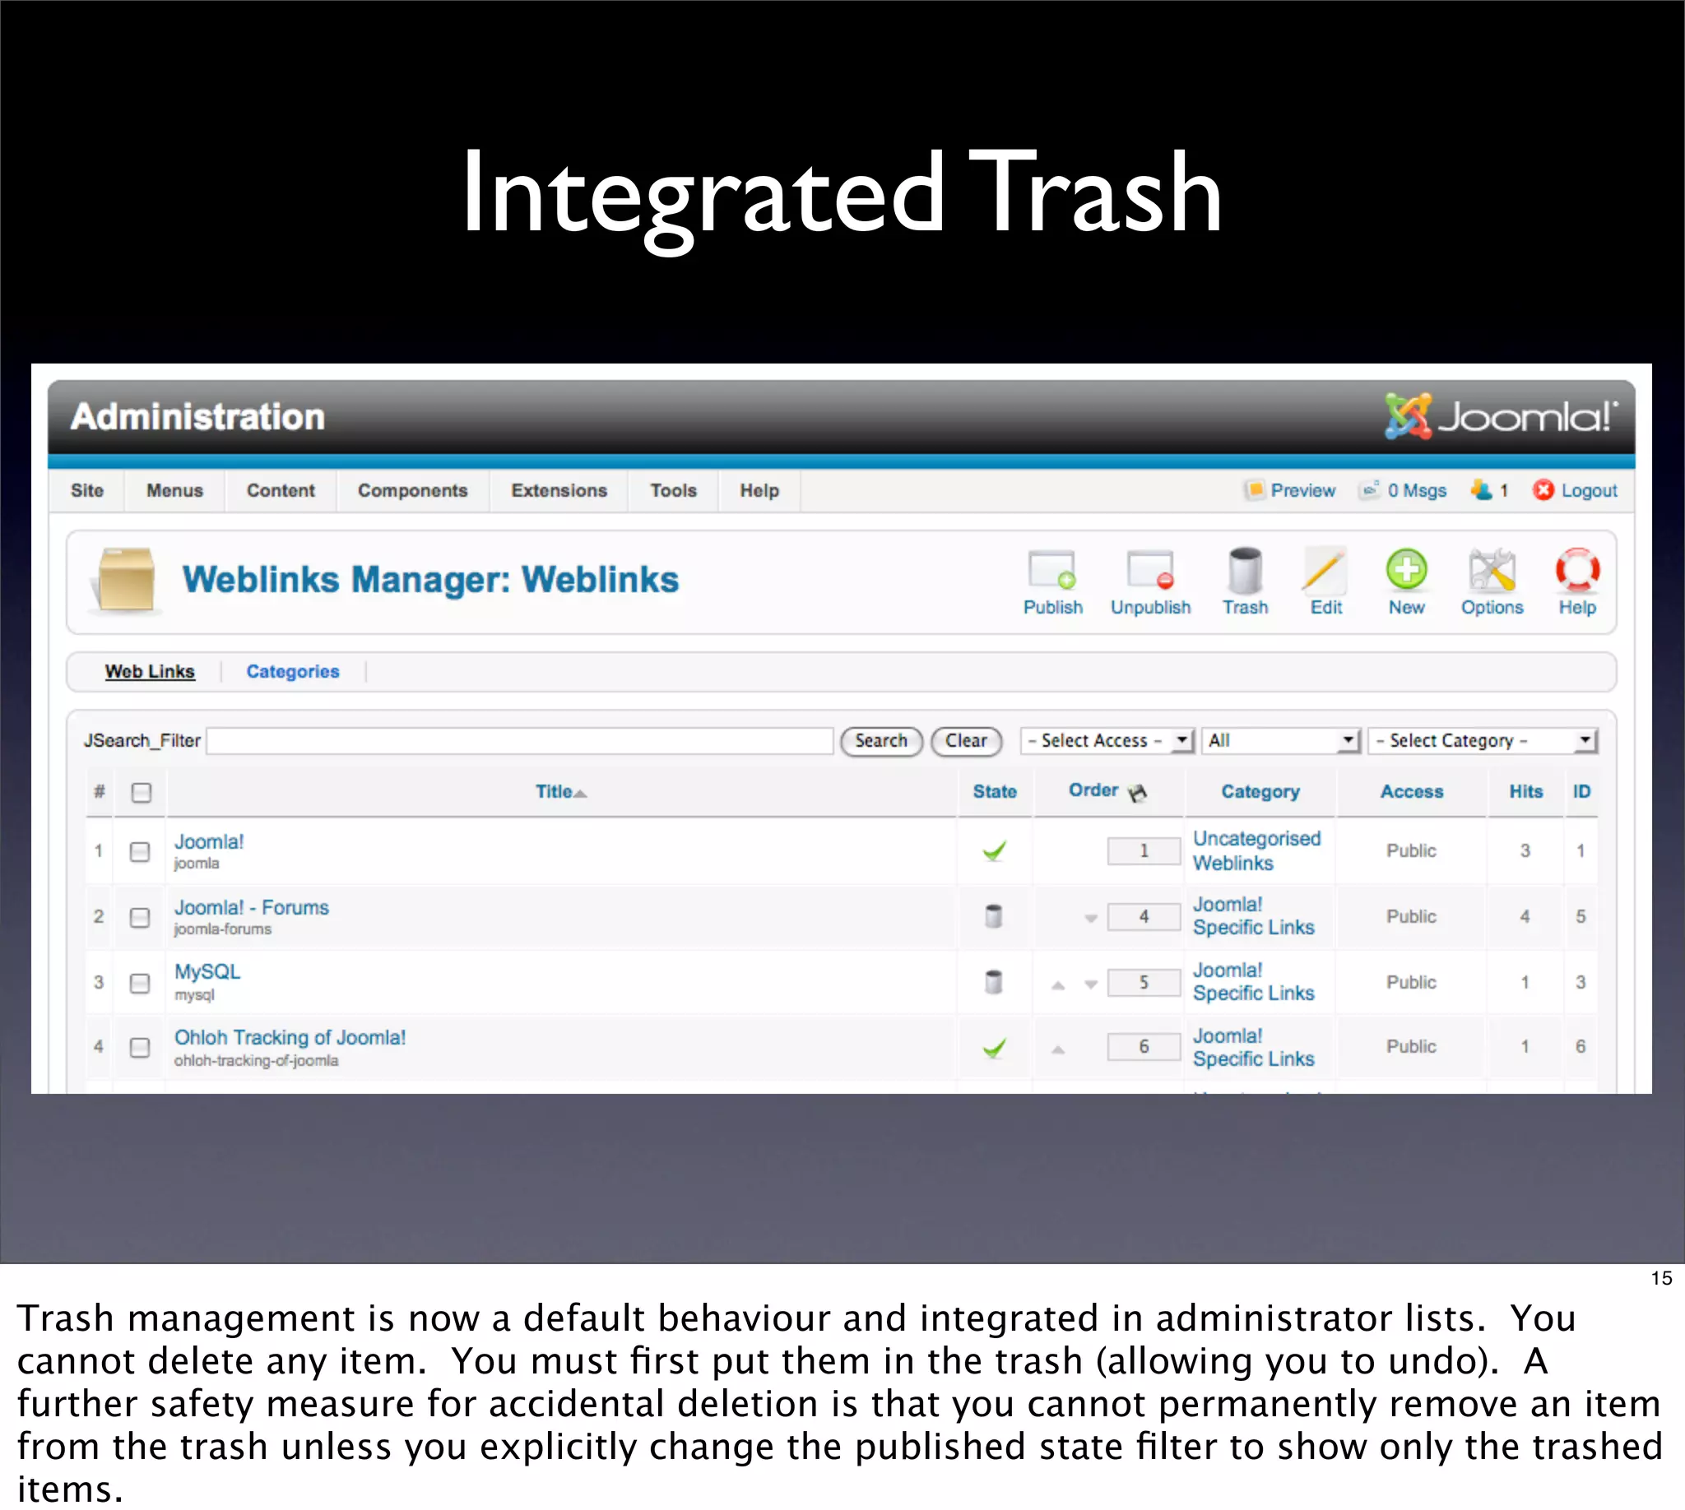Click the Clear button

(966, 740)
